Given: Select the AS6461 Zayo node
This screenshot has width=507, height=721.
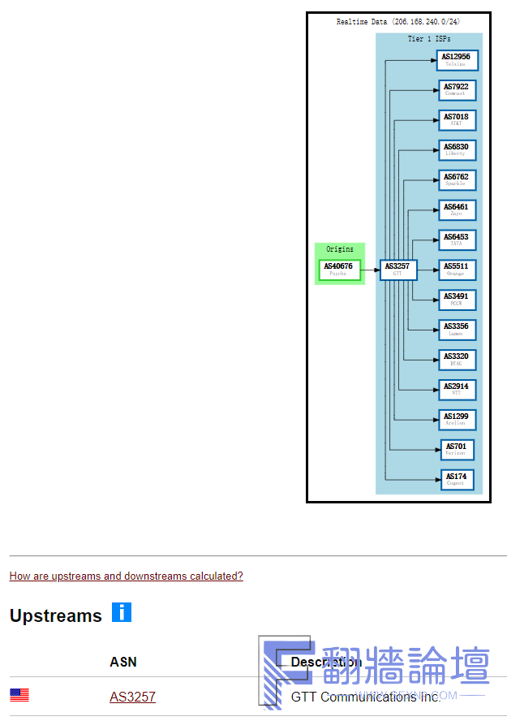Looking at the screenshot, I should 457,209.
